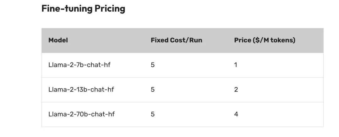Click the fixed cost value for Llama-2-70b-chat-hf
This screenshot has width=339, height=137.
pos(153,114)
